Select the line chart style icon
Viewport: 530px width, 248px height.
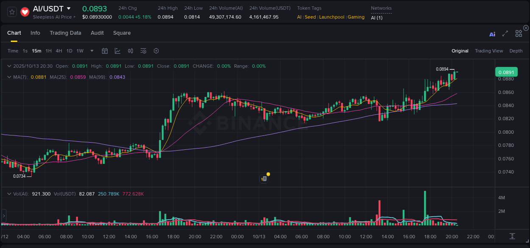pos(117,51)
